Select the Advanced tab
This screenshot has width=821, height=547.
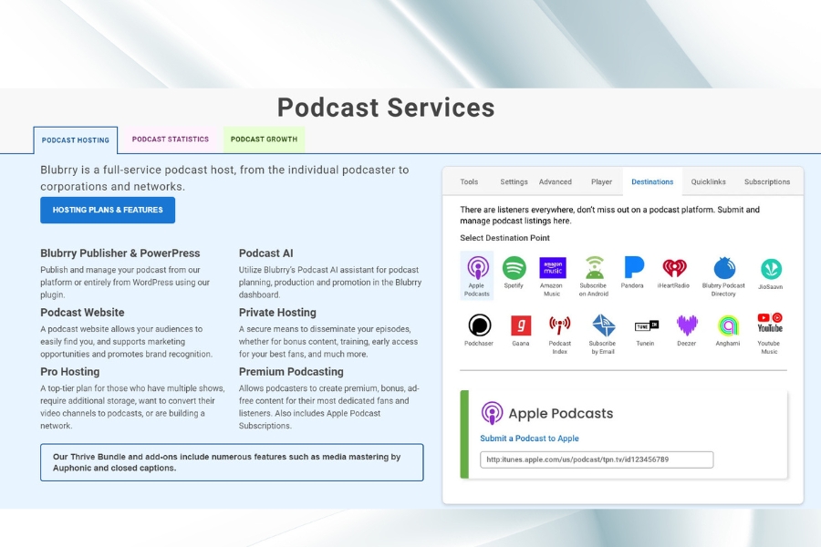point(555,181)
